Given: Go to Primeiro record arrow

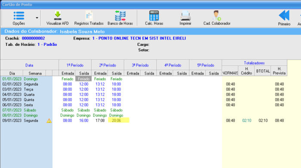Looking at the screenshot, I should click(x=284, y=15).
